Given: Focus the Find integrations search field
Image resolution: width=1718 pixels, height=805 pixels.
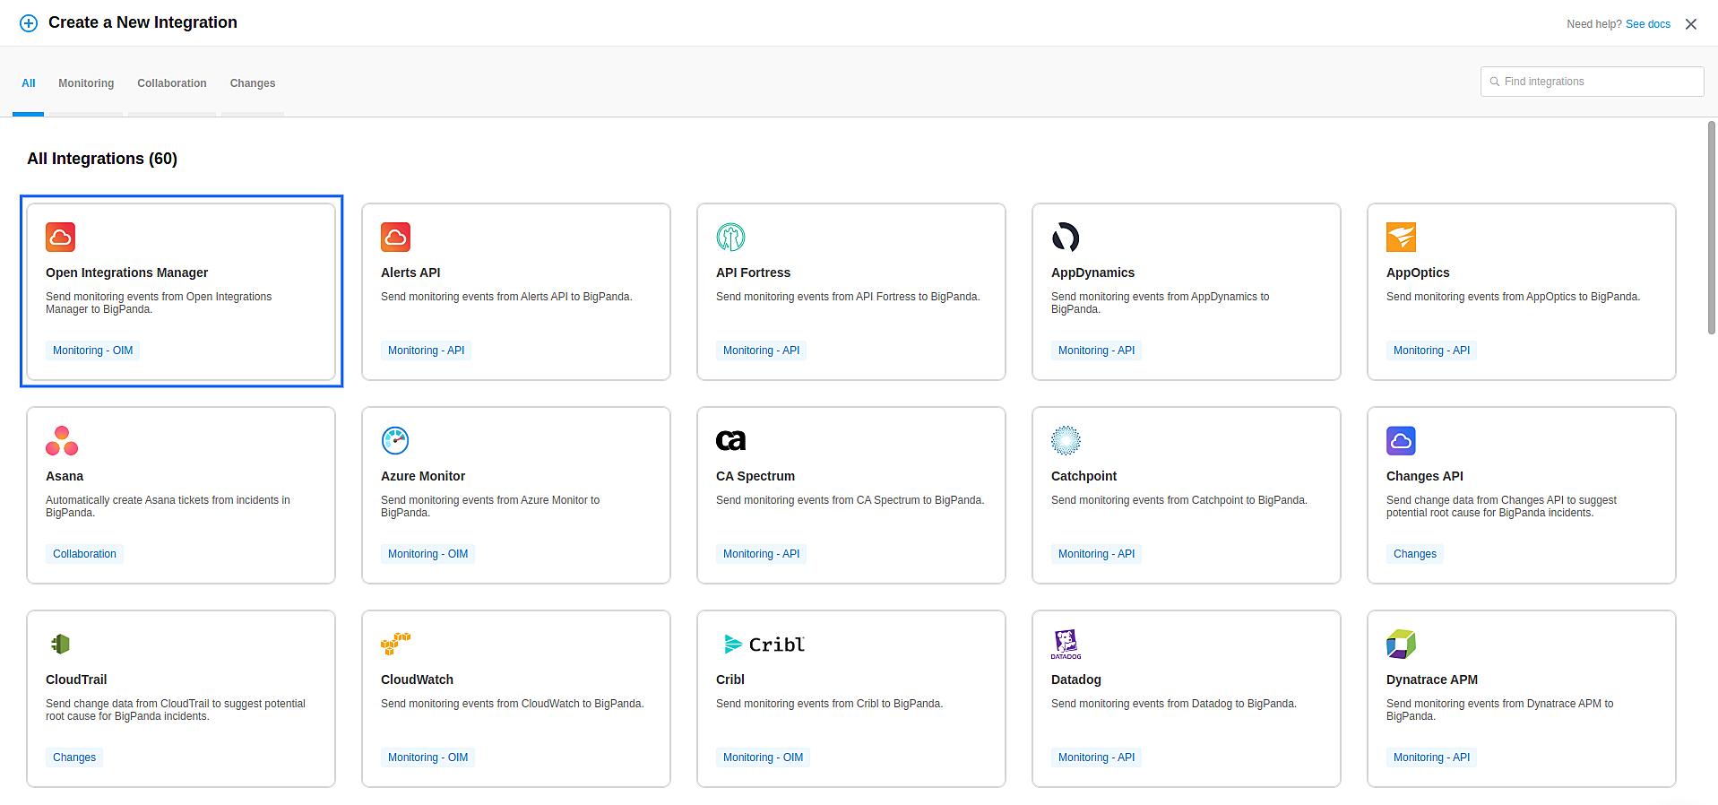Looking at the screenshot, I should click(1592, 82).
